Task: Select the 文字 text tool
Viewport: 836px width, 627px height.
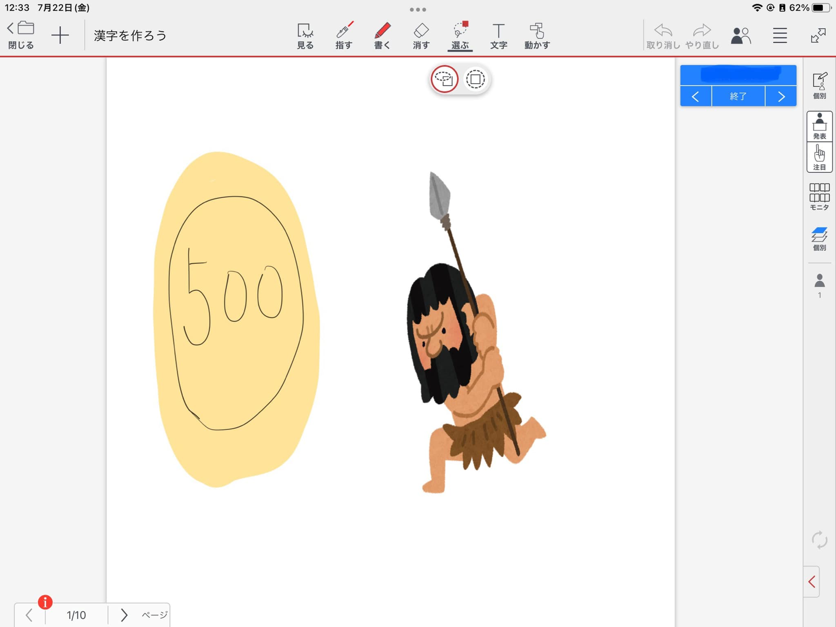Action: coord(498,36)
